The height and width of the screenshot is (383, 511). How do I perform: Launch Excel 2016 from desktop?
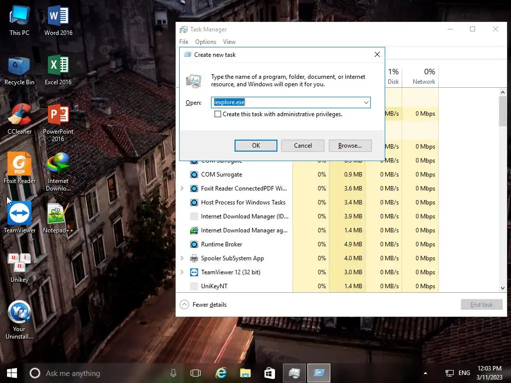(x=58, y=70)
